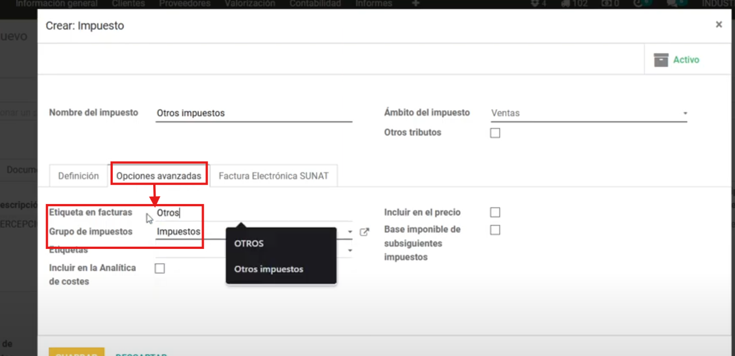The image size is (735, 356).
Task: Switch to the Definición tab
Action: coord(78,176)
